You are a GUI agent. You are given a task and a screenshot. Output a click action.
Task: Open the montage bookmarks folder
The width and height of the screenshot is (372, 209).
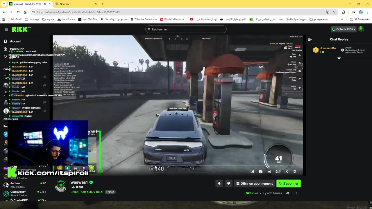[x=32, y=19]
